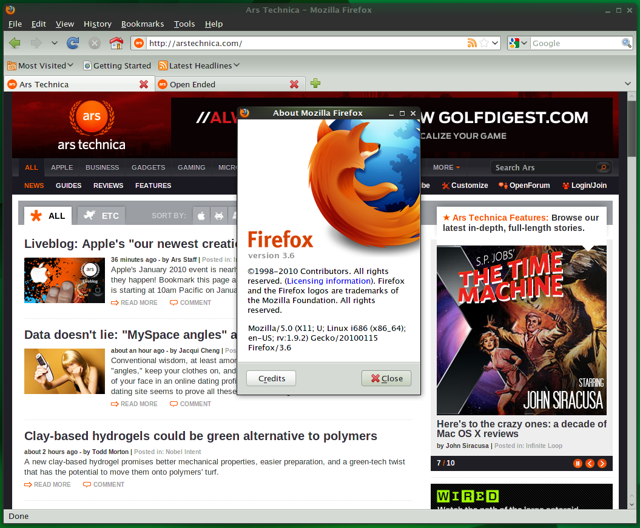Click READ MORE under the hydrogels article
This screenshot has height=528, width=640.
click(47, 484)
